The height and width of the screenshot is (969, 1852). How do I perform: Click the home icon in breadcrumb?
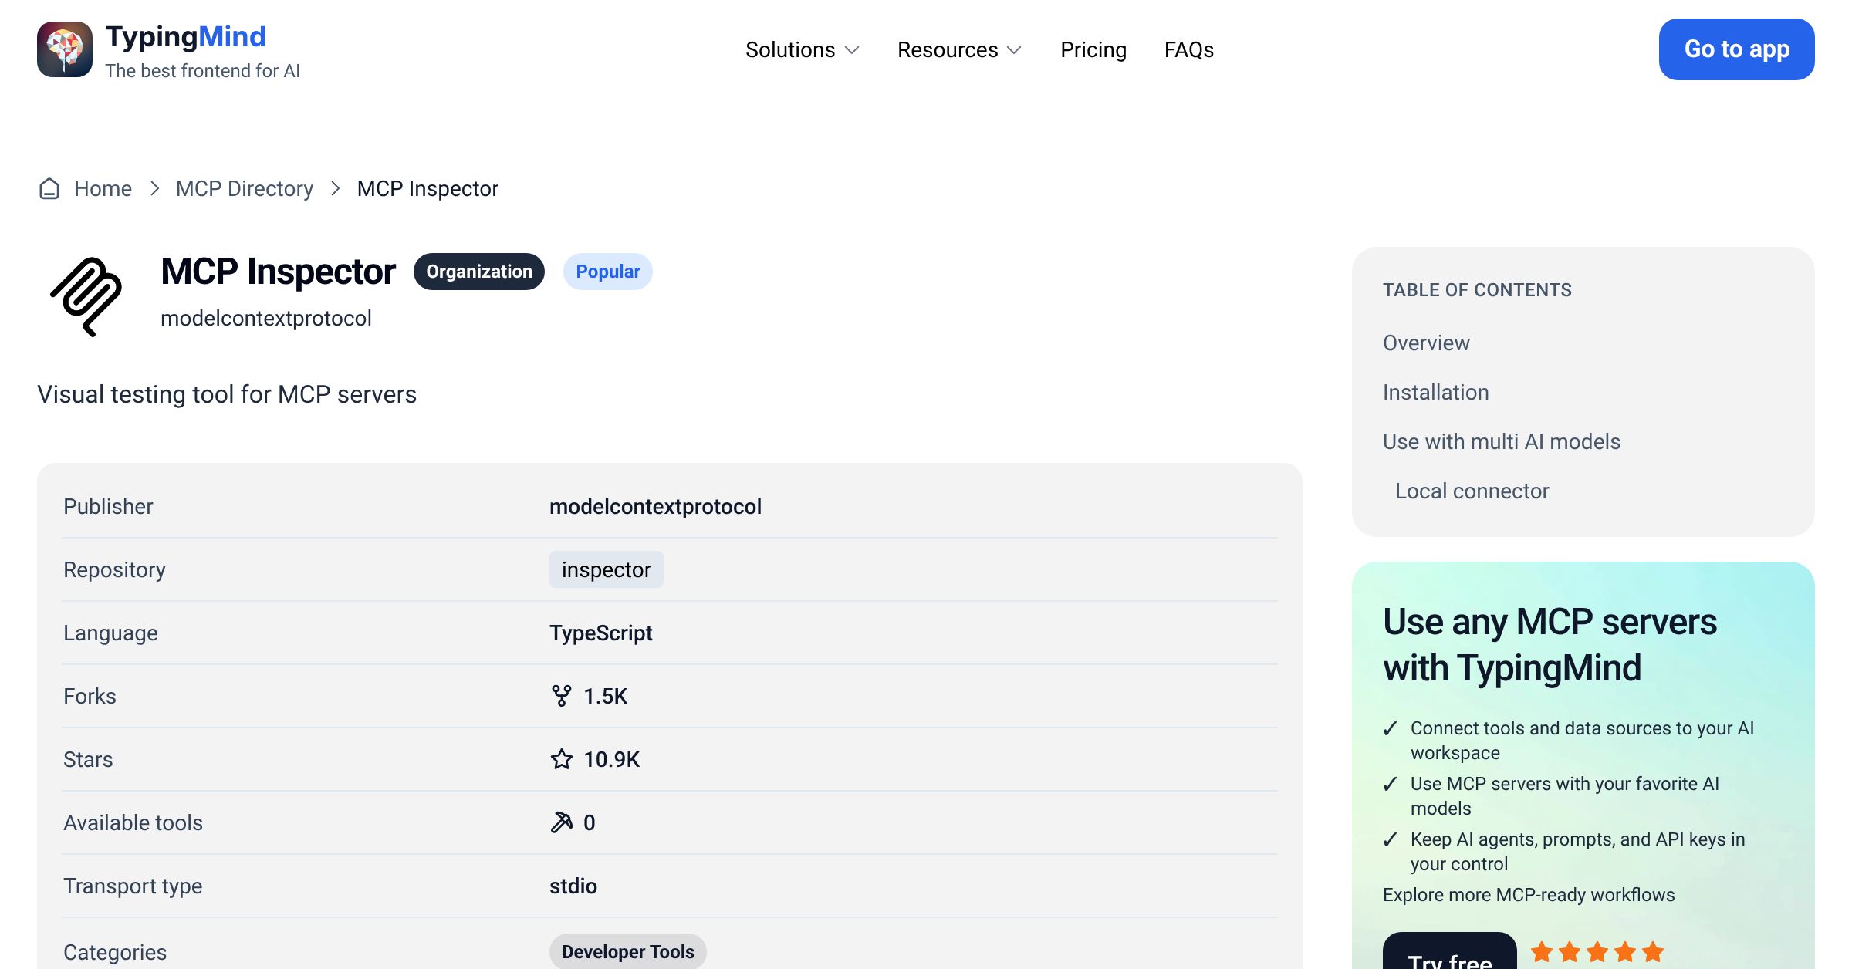[49, 188]
